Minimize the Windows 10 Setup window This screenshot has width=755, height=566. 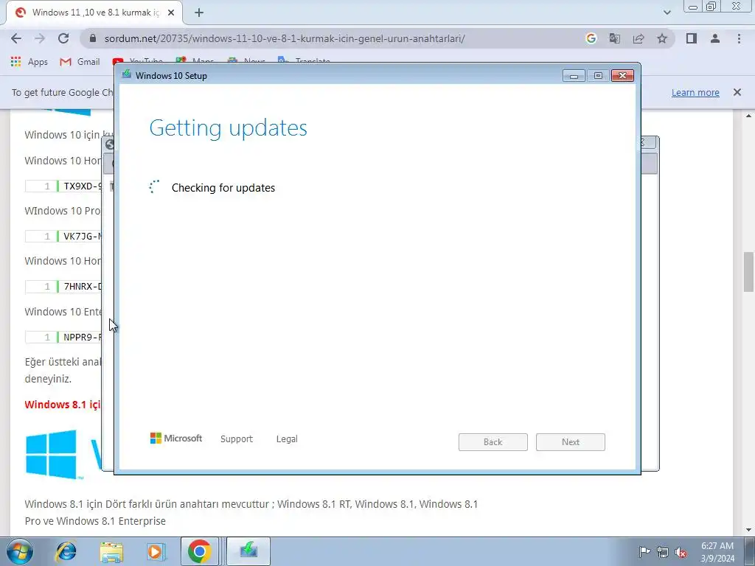(x=574, y=76)
